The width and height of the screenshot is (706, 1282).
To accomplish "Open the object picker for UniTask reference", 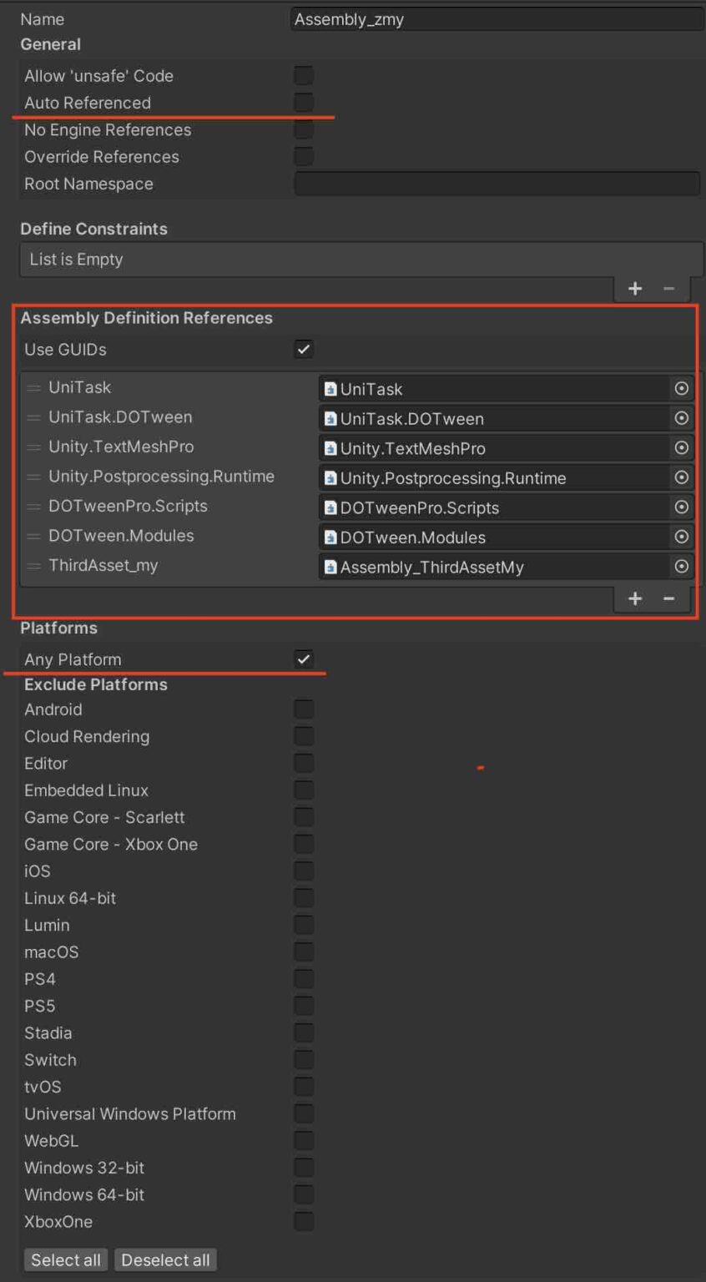I will click(x=681, y=388).
